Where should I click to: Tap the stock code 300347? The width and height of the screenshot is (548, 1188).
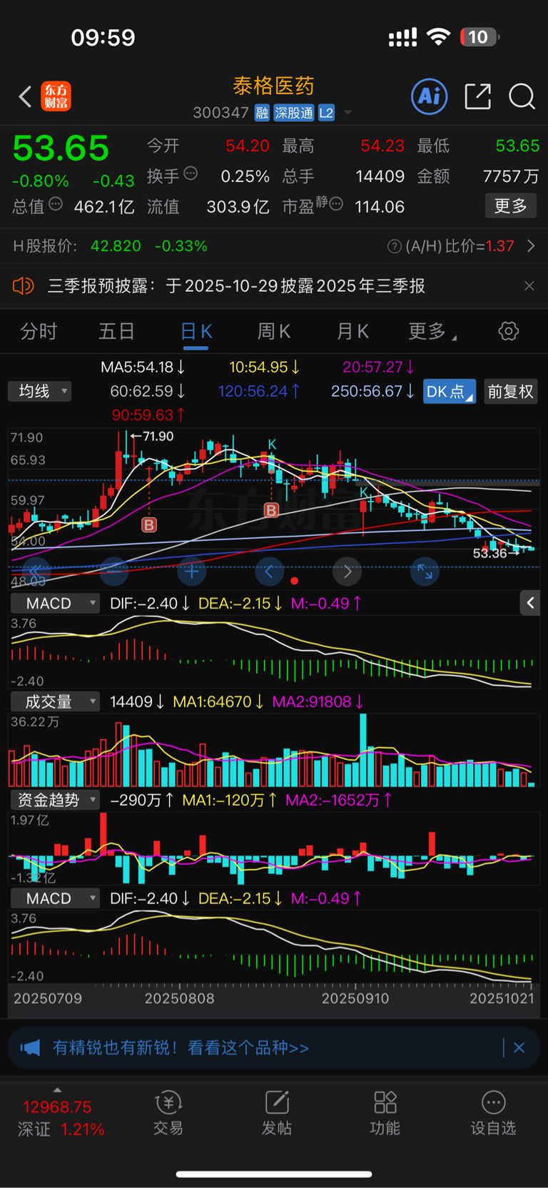(220, 113)
